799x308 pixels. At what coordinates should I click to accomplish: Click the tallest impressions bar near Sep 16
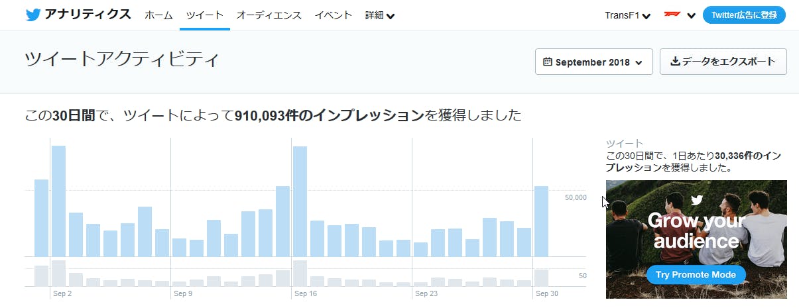(300, 201)
